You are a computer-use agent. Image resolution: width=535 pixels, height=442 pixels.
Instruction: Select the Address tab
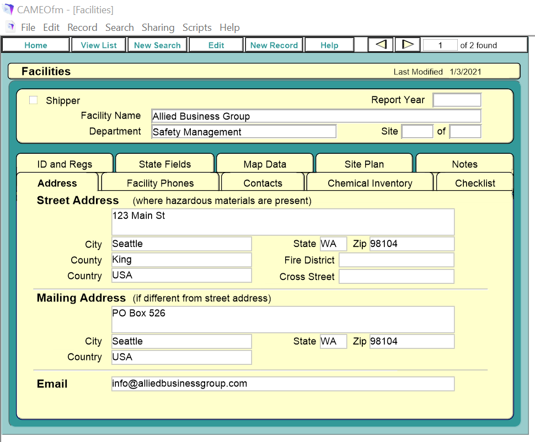pyautogui.click(x=57, y=183)
